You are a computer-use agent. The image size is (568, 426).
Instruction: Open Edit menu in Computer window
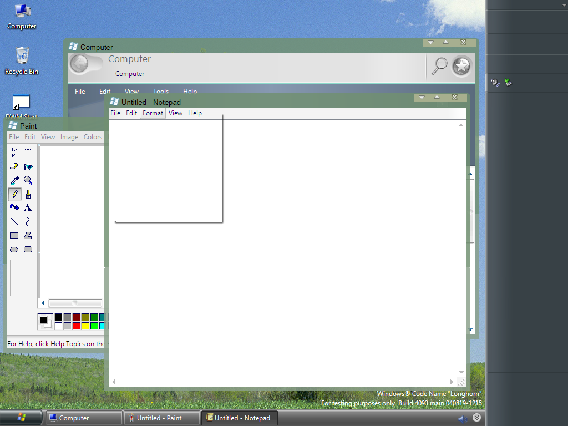pyautogui.click(x=105, y=92)
